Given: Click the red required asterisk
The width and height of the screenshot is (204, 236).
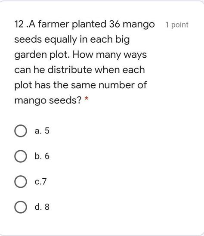Looking at the screenshot, I should [87, 99].
